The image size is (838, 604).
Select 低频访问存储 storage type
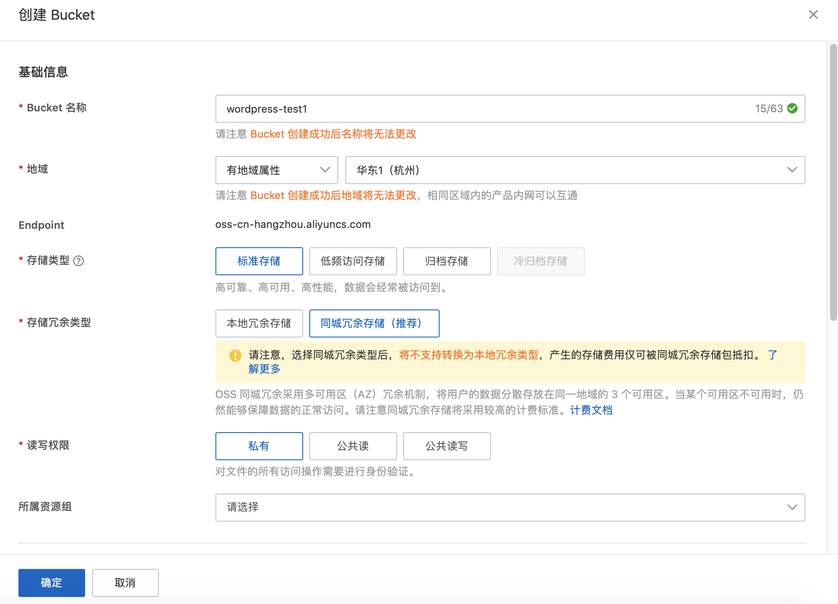pyautogui.click(x=353, y=261)
